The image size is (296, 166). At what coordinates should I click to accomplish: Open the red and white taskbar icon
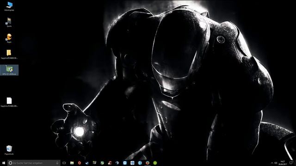click(x=110, y=163)
